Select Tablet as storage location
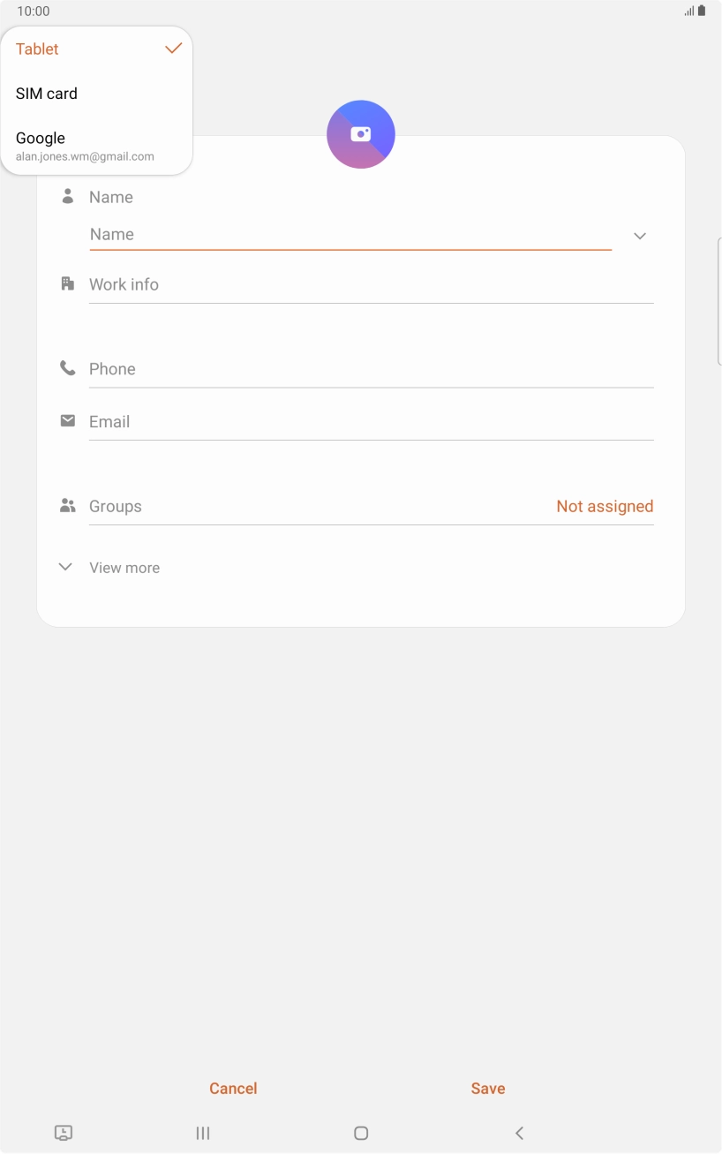This screenshot has width=722, height=1154. [95, 49]
